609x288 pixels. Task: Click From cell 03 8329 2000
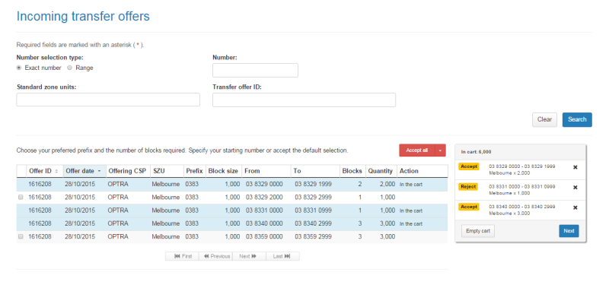point(264,198)
